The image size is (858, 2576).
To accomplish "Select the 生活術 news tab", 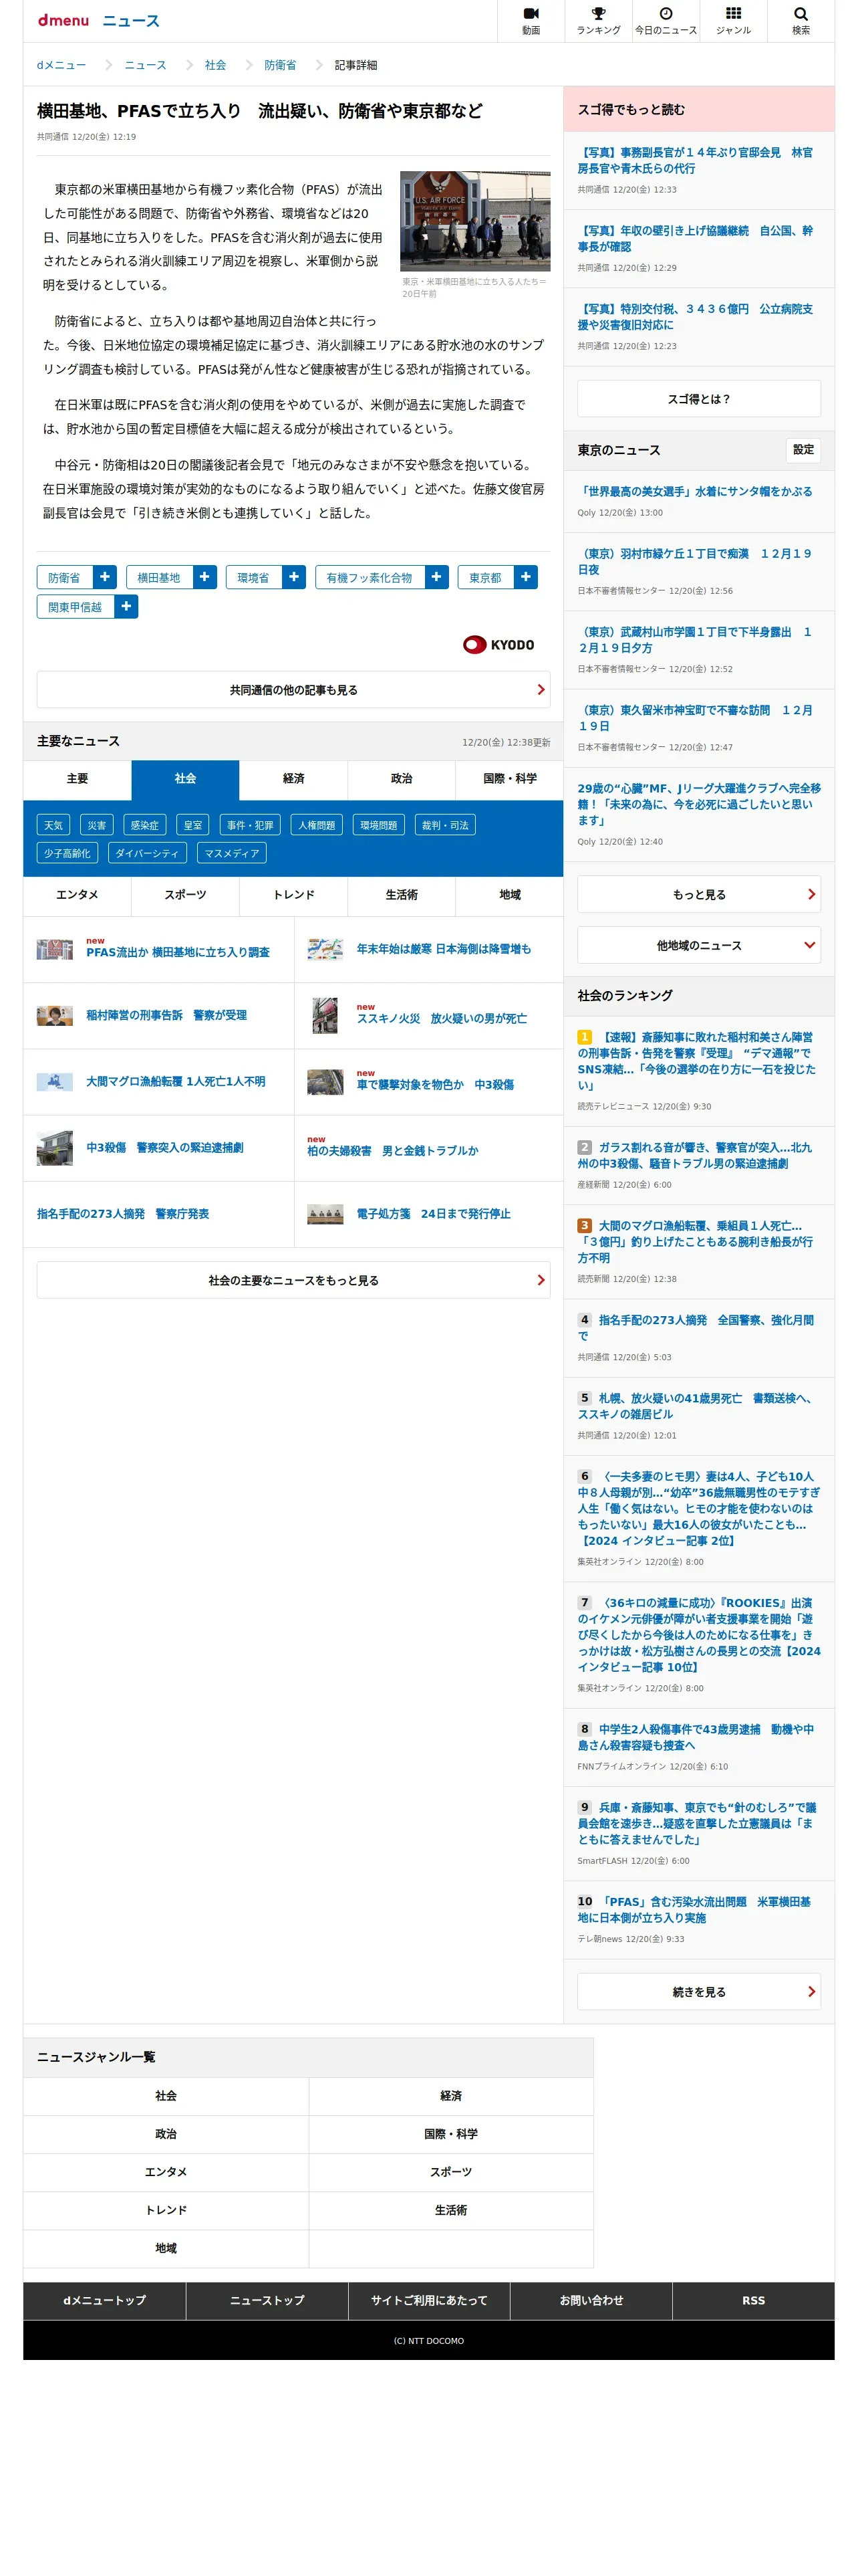I will click(x=402, y=895).
